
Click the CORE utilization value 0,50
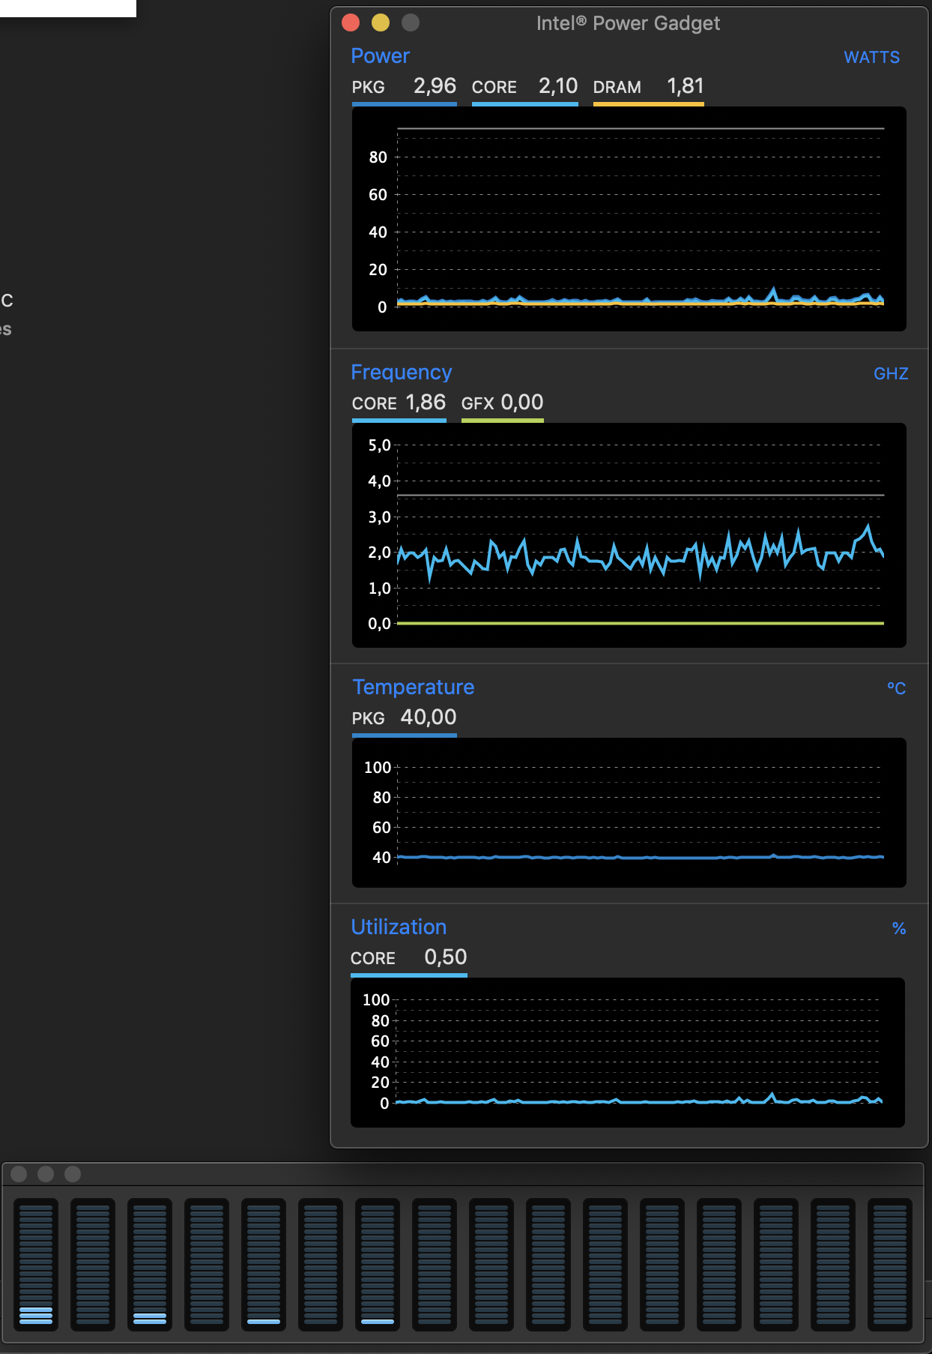click(x=446, y=957)
